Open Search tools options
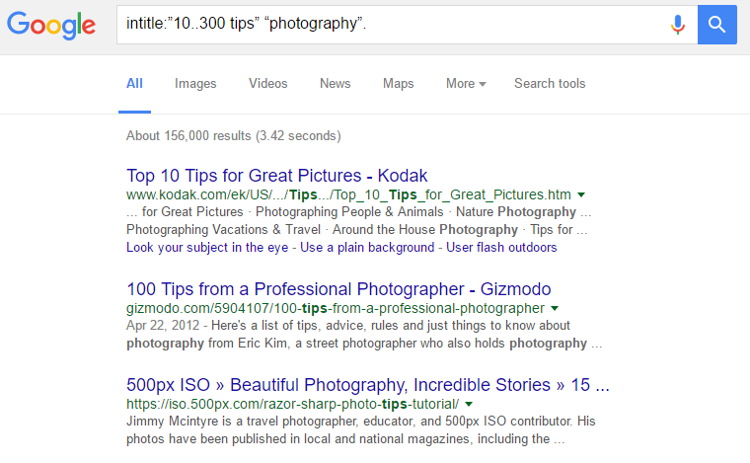Image resolution: width=750 pixels, height=463 pixels. pos(550,84)
